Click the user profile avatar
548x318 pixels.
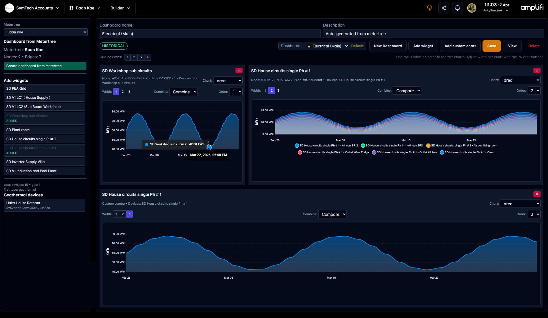pos(472,8)
